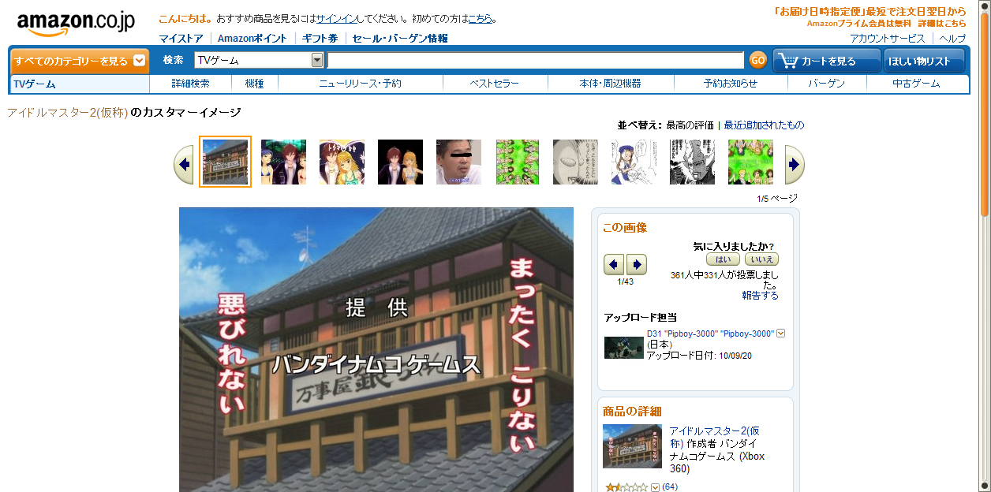Sort by 最近追加されたもの
The width and height of the screenshot is (991, 492).
coord(764,125)
